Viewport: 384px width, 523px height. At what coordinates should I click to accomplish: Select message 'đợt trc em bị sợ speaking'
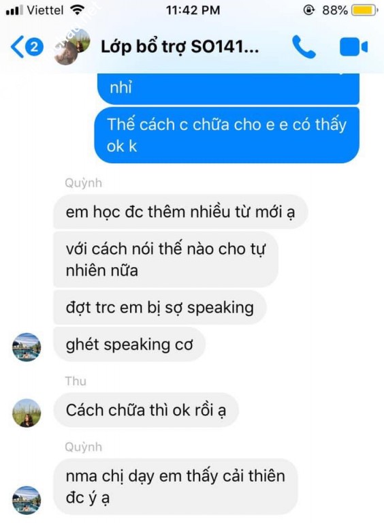(160, 307)
